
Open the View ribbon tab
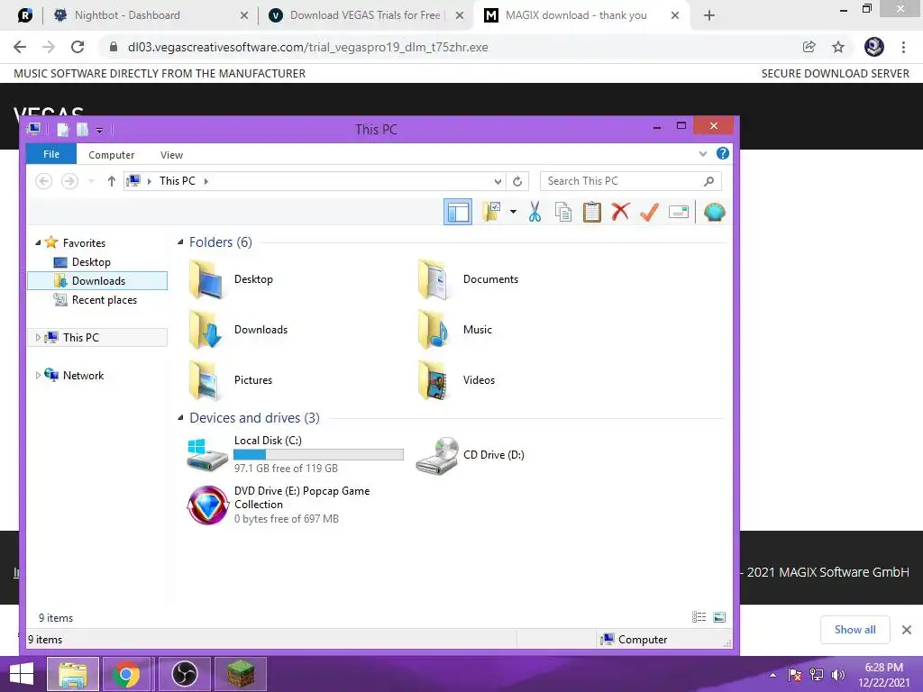click(x=171, y=155)
